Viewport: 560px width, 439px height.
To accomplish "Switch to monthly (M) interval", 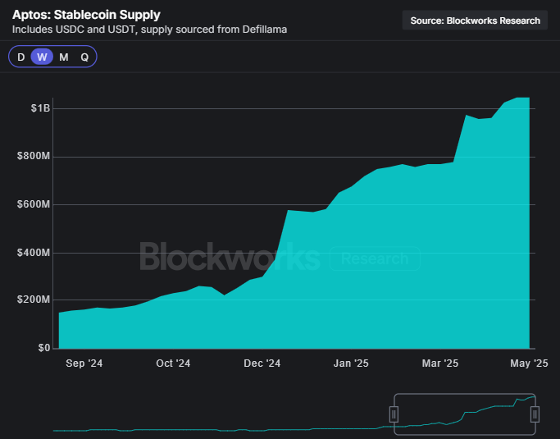I will pyautogui.click(x=64, y=57).
